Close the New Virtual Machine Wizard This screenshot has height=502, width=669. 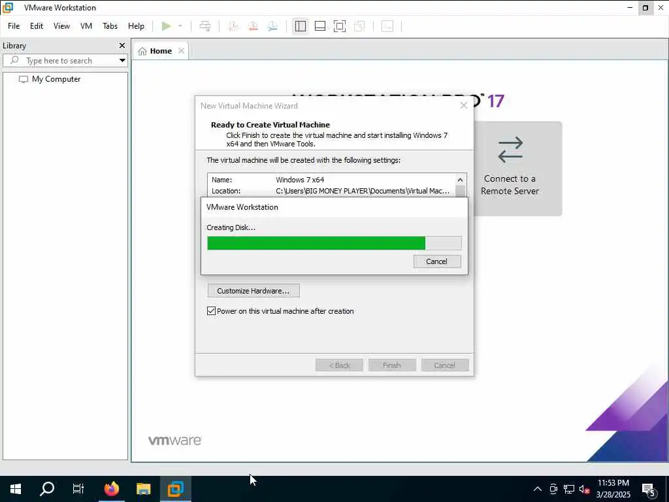pyautogui.click(x=464, y=105)
